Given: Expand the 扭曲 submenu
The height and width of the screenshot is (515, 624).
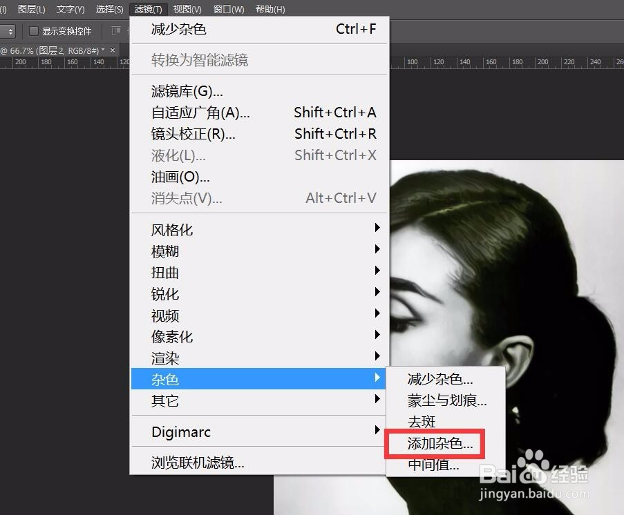Looking at the screenshot, I should tap(260, 273).
